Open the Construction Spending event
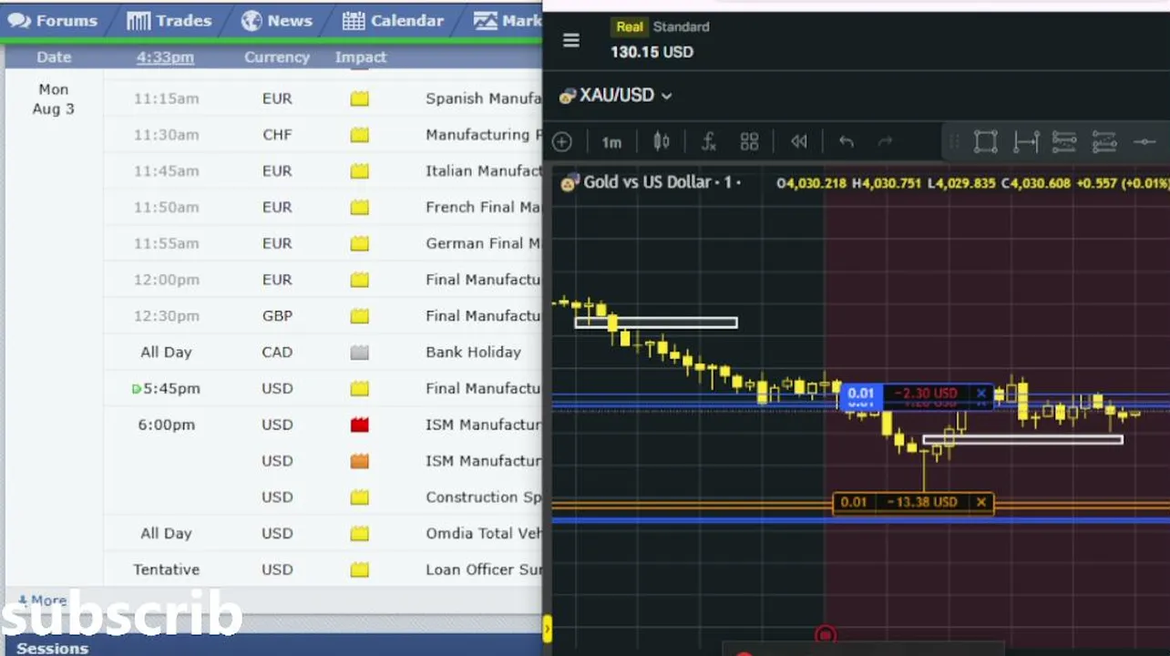This screenshot has height=656, width=1170. [x=483, y=497]
